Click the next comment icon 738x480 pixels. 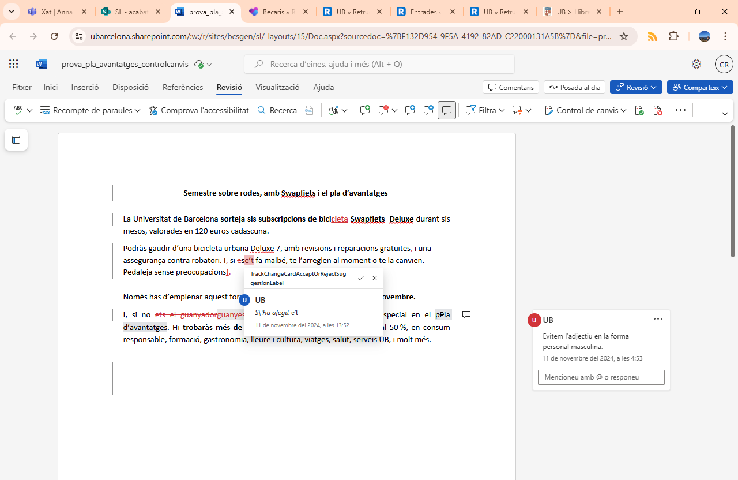coord(428,110)
